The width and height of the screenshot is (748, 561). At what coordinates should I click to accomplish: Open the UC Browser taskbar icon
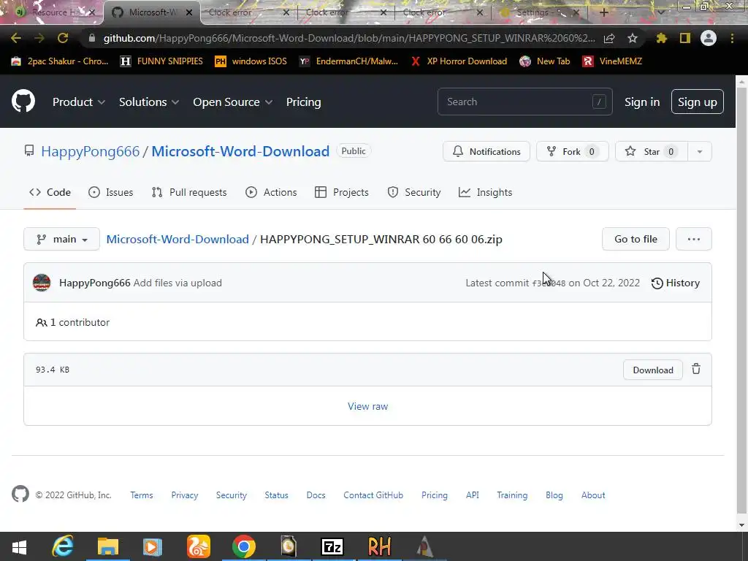[199, 546]
